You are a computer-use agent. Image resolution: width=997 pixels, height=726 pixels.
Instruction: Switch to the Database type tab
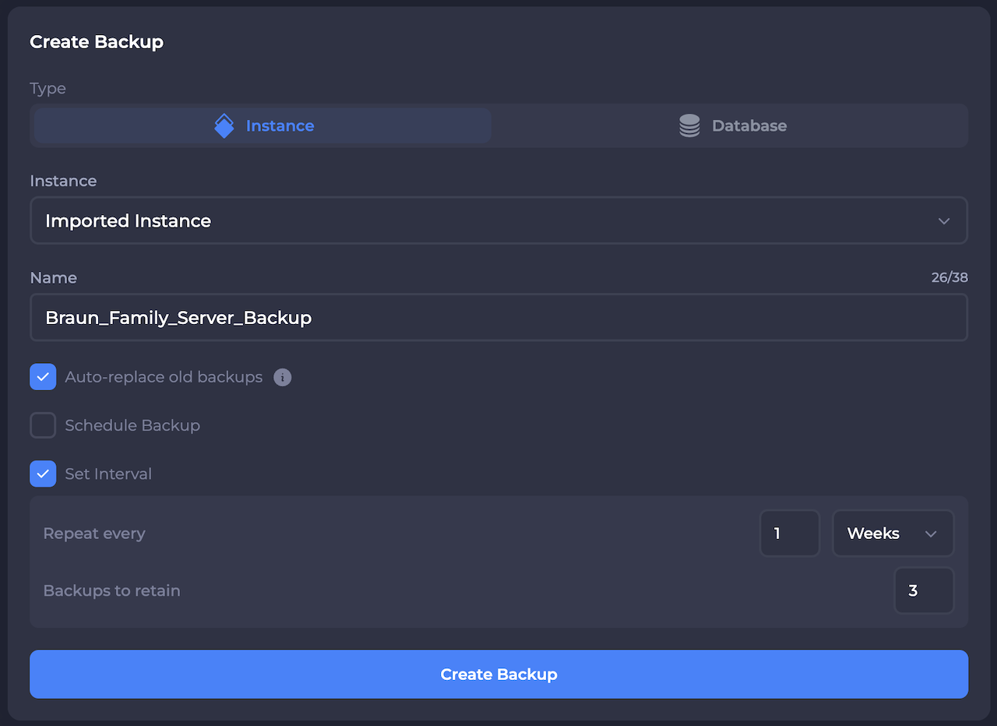tap(732, 125)
